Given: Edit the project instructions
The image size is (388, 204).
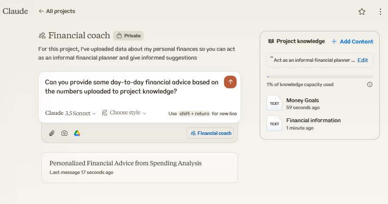Looking at the screenshot, I should click(362, 60).
